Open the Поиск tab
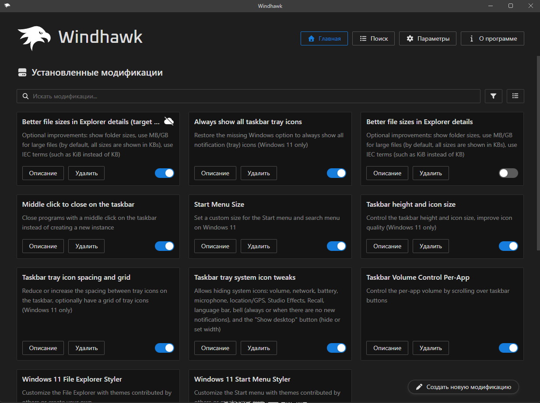540x403 pixels. pyautogui.click(x=374, y=38)
